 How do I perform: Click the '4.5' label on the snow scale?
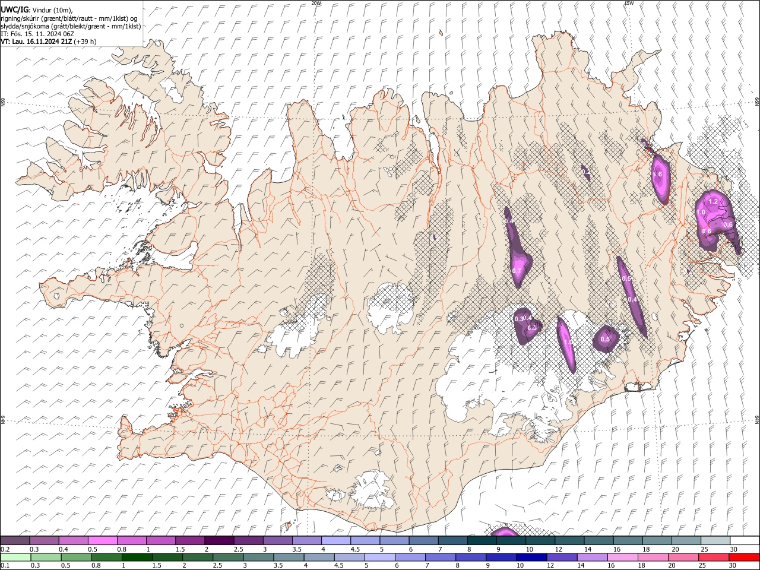point(355,549)
